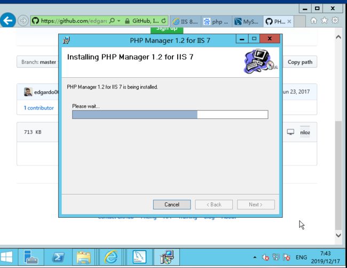Maximize the Internet Explorer window
347x268 pixels.
(317, 9)
